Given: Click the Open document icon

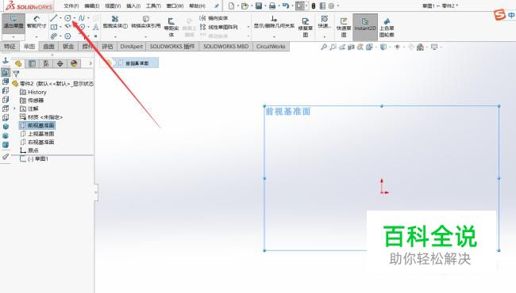Looking at the screenshot, I should (x=245, y=6).
